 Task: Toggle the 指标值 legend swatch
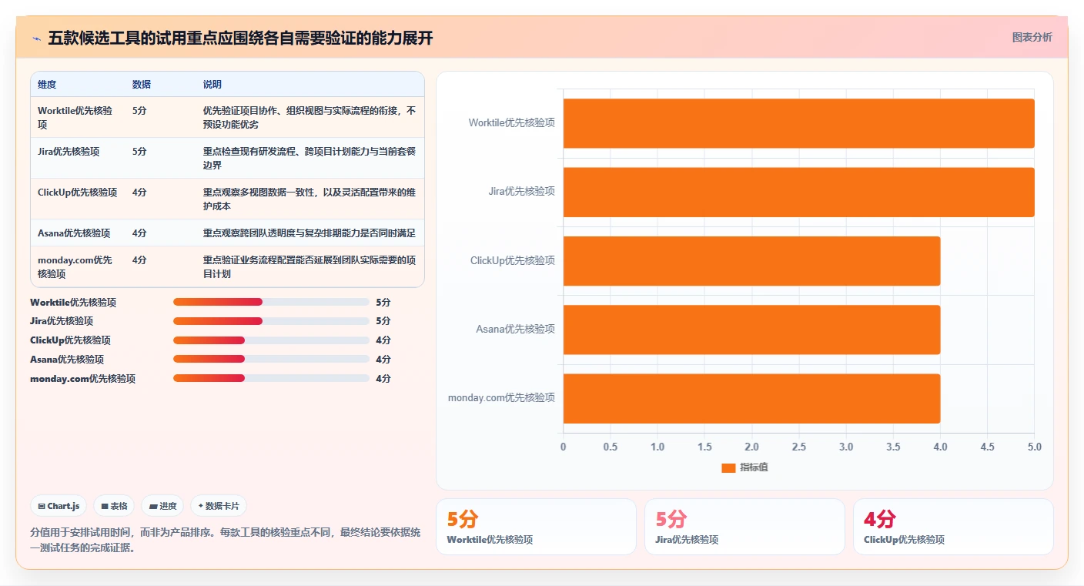[728, 467]
